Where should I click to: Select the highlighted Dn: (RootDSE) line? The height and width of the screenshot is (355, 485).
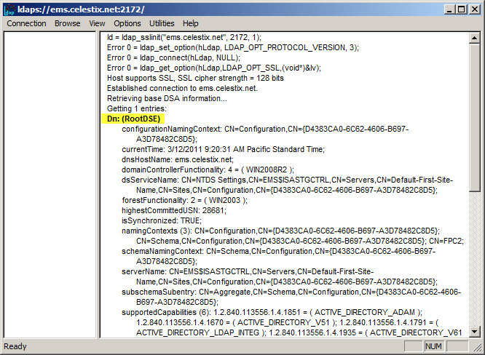[x=133, y=119]
